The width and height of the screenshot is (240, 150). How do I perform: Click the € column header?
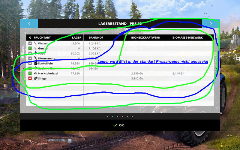pyautogui.click(x=30, y=38)
